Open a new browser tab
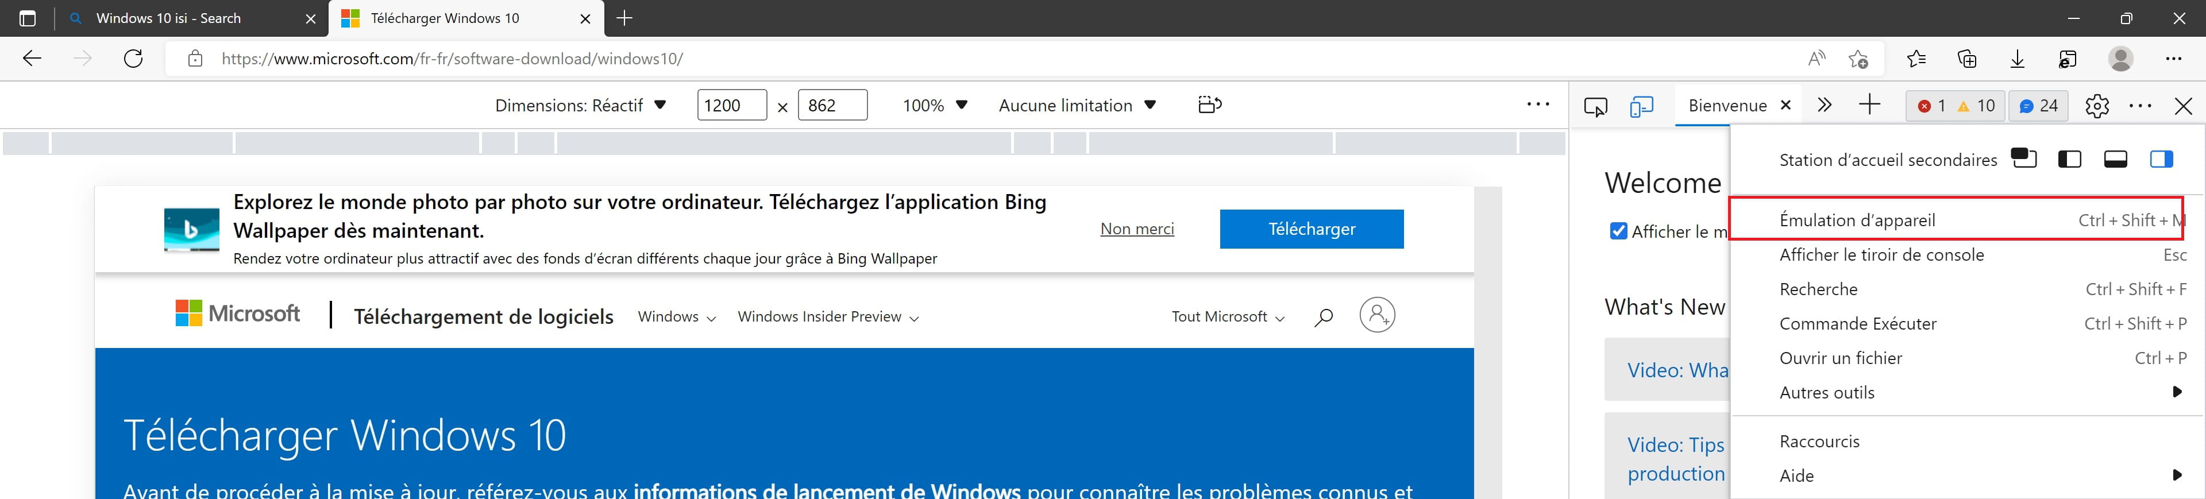 625,18
